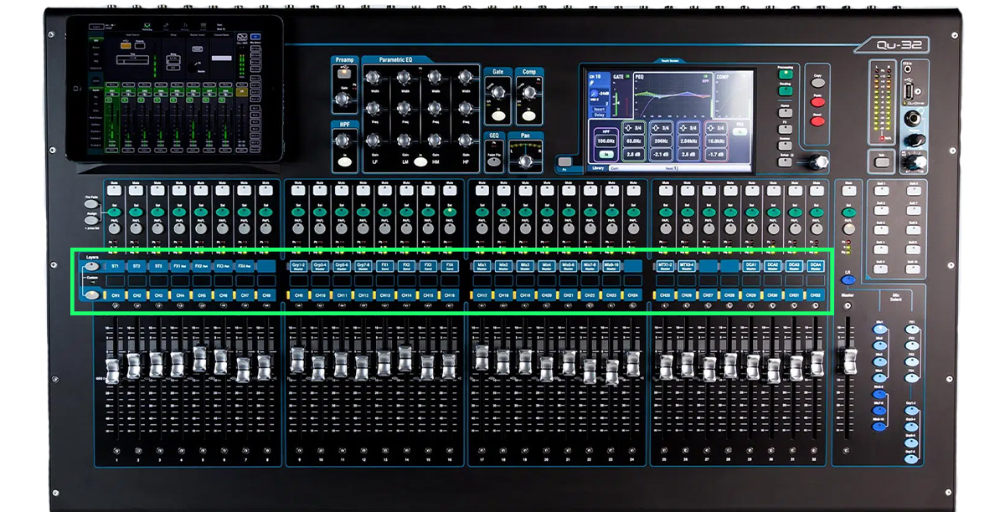Viewport: 1005px width, 527px height.
Task: Mute the CH9 channel strip
Action: point(296,192)
